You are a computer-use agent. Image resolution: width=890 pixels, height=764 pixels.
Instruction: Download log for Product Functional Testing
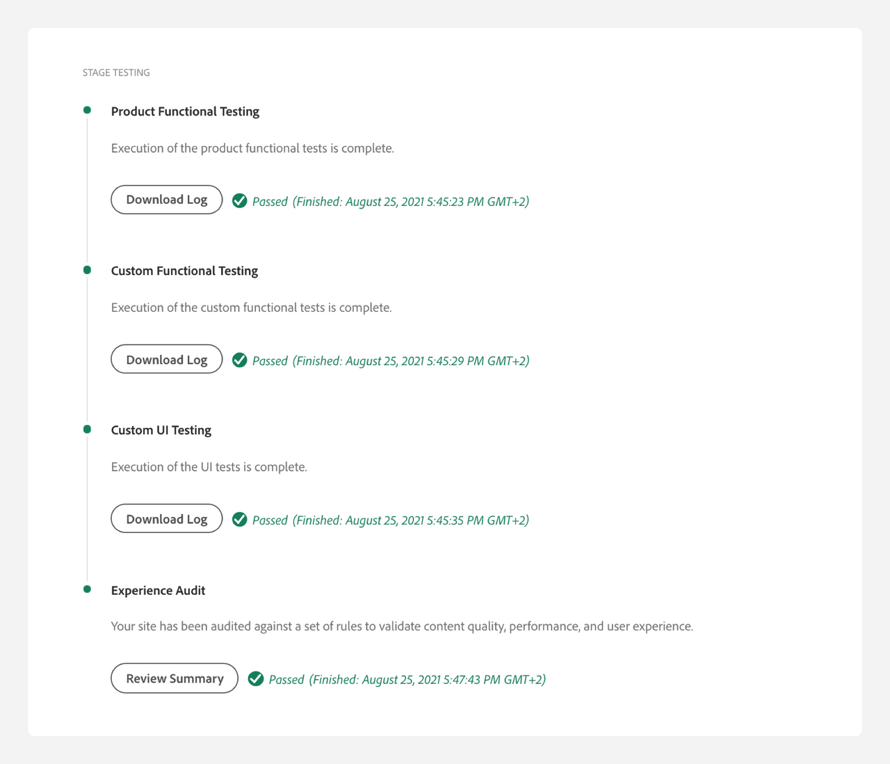coord(167,200)
